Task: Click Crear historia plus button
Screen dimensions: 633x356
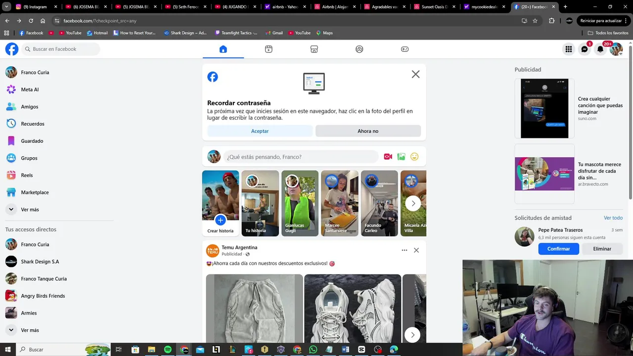Action: click(x=221, y=220)
